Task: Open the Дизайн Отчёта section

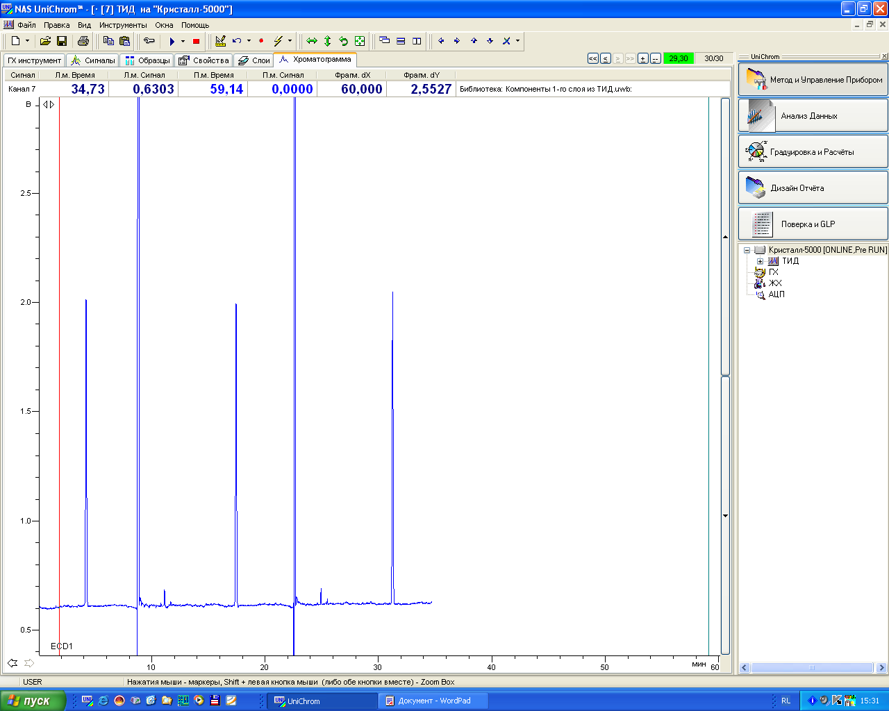Action: (x=813, y=188)
